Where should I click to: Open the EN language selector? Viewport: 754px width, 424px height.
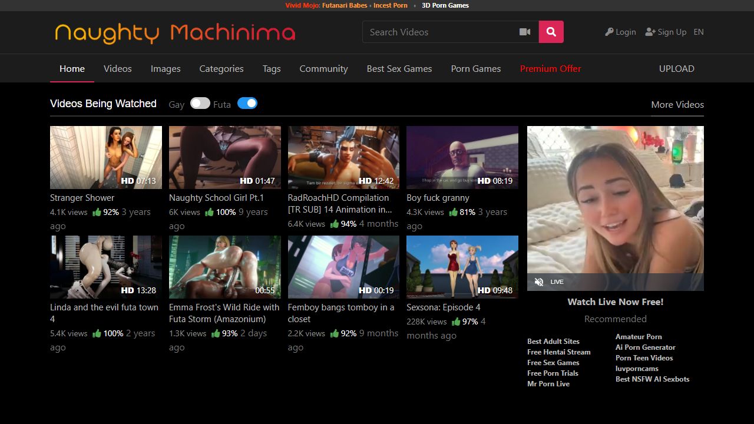(x=699, y=32)
